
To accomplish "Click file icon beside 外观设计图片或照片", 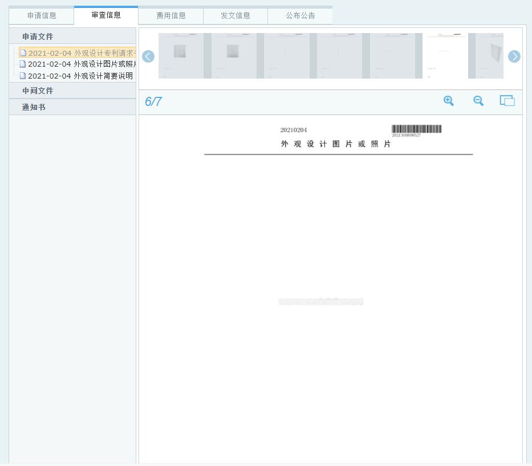I will tap(23, 64).
